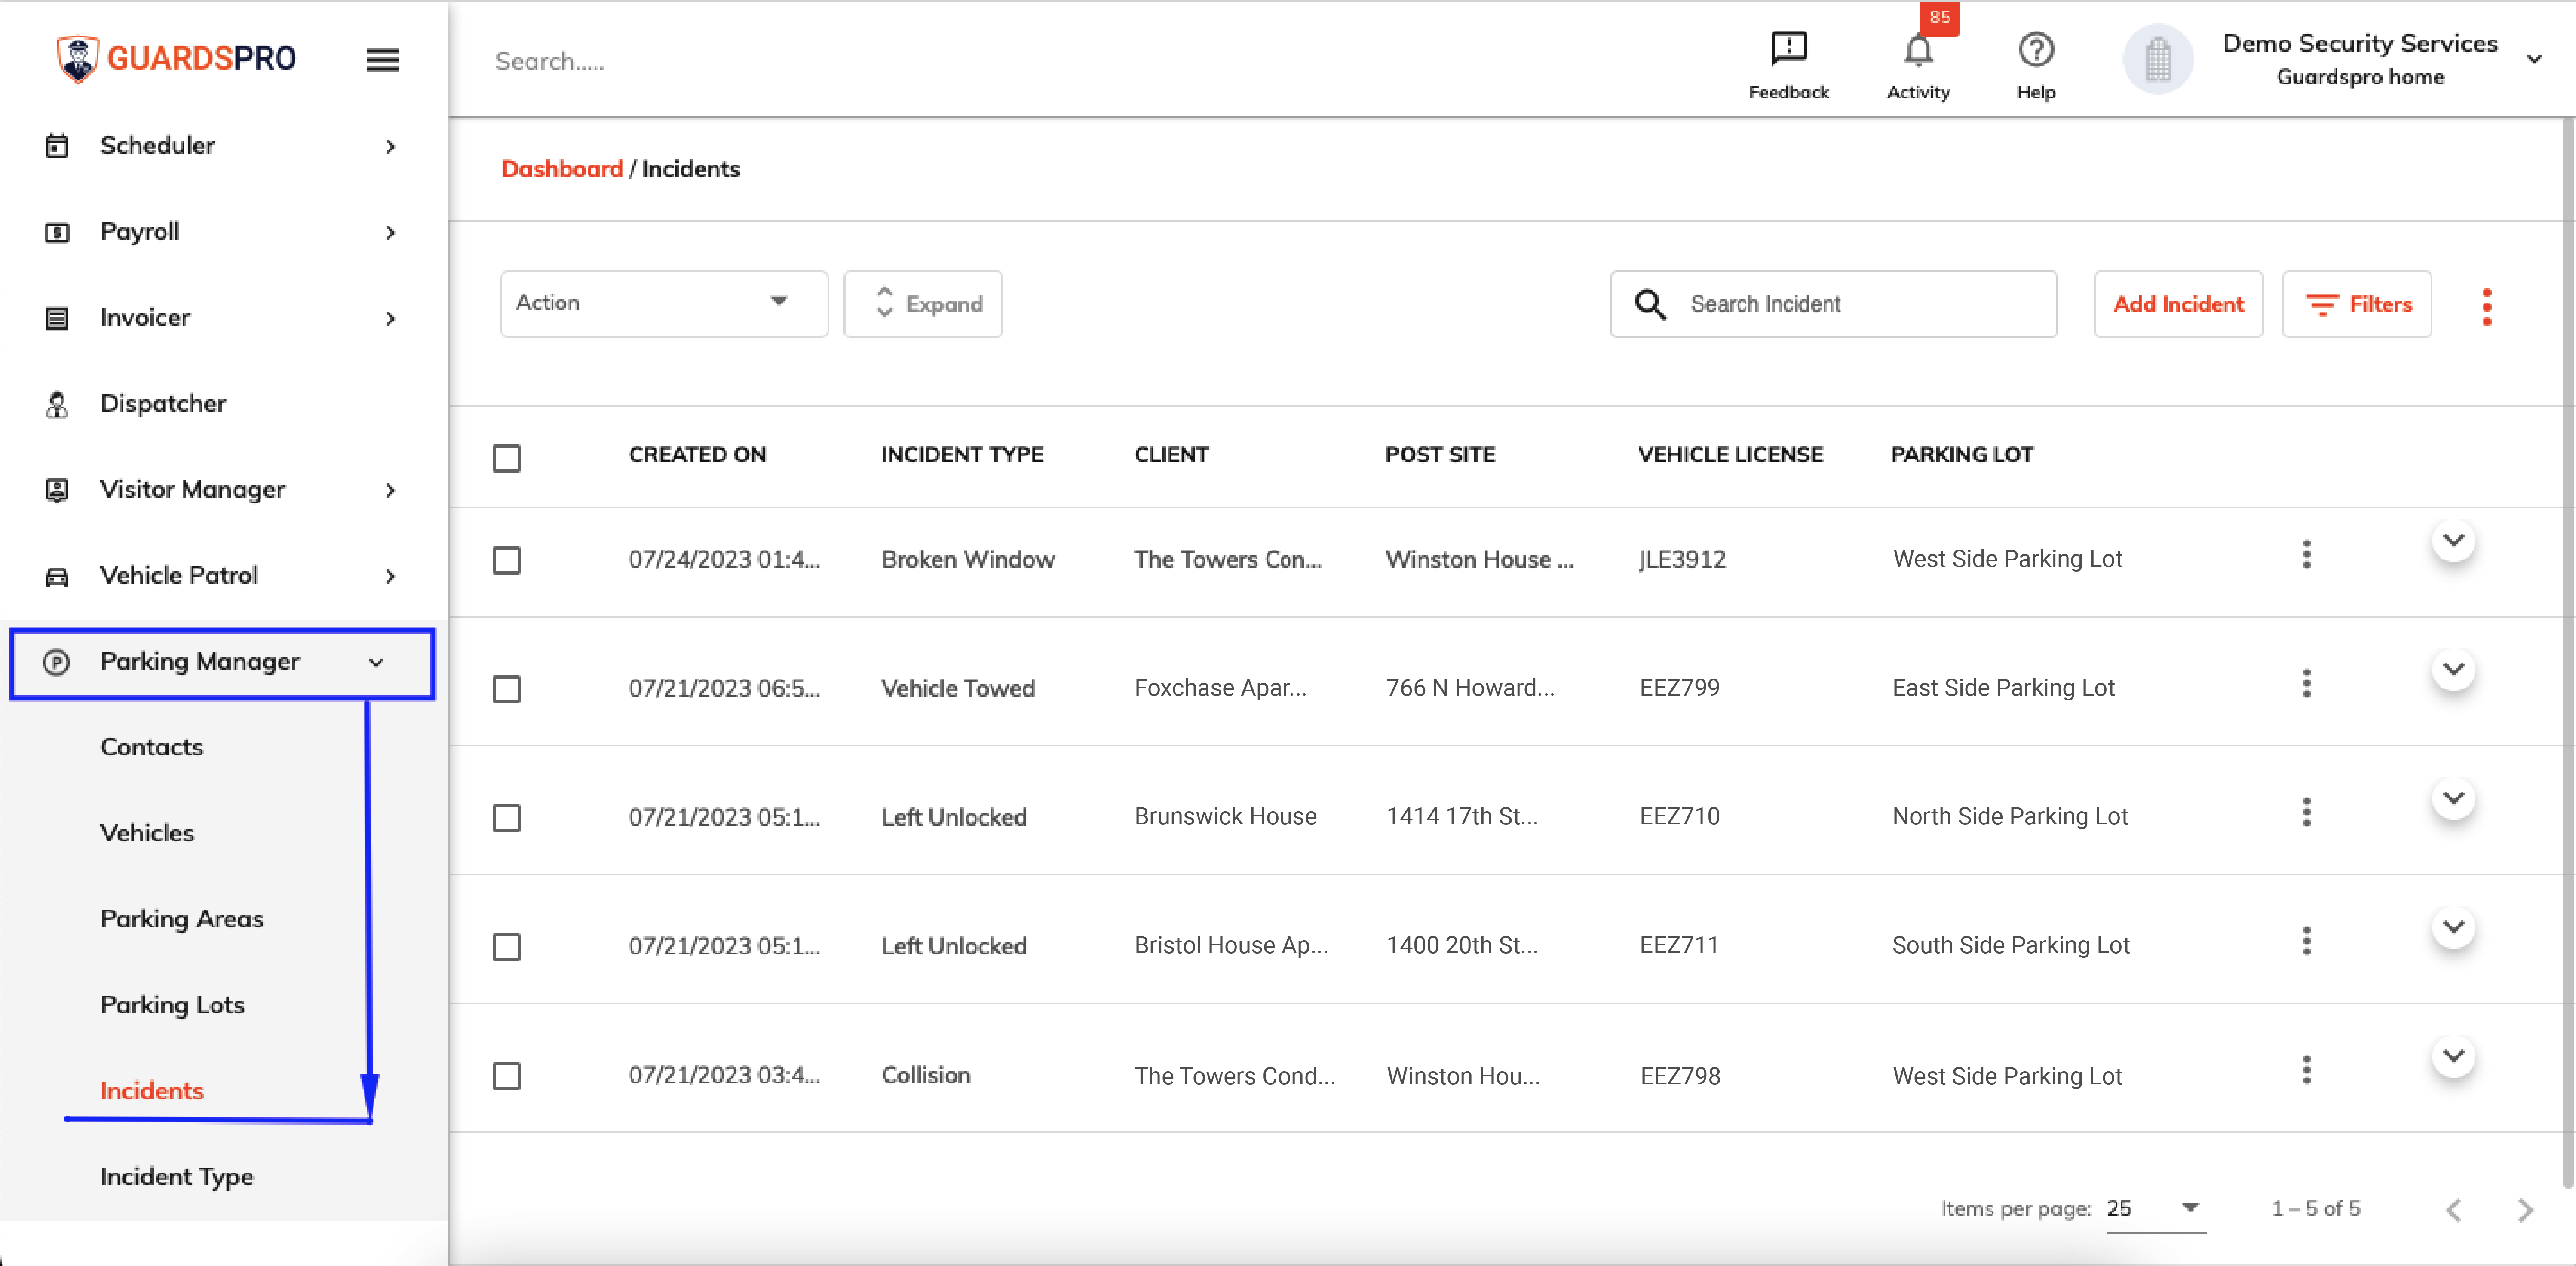2576x1266 pixels.
Task: Open row menu for Bristol House incident
Action: point(2306,941)
